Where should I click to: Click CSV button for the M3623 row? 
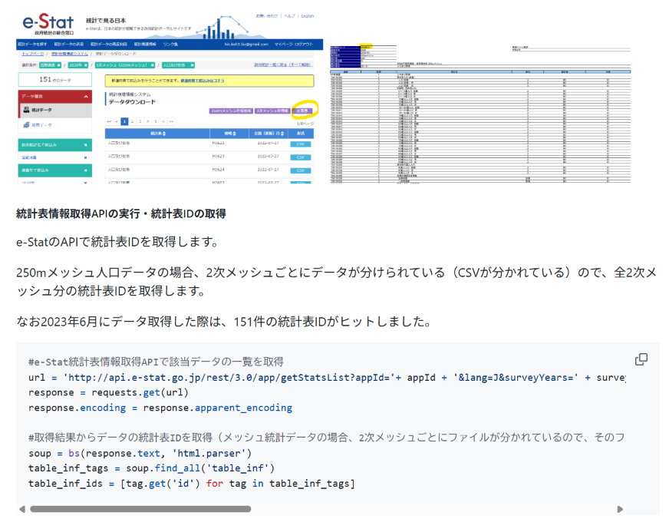tap(301, 157)
